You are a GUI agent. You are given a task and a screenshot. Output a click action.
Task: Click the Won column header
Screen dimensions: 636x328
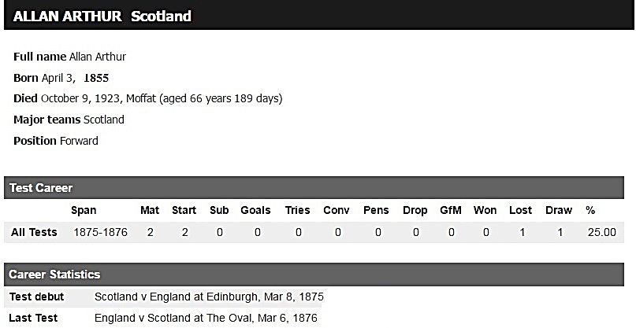pos(485,210)
